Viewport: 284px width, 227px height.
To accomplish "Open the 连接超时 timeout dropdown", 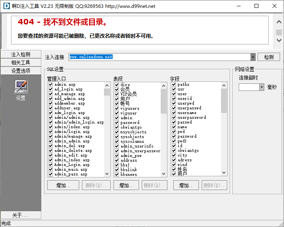I will 262,87.
